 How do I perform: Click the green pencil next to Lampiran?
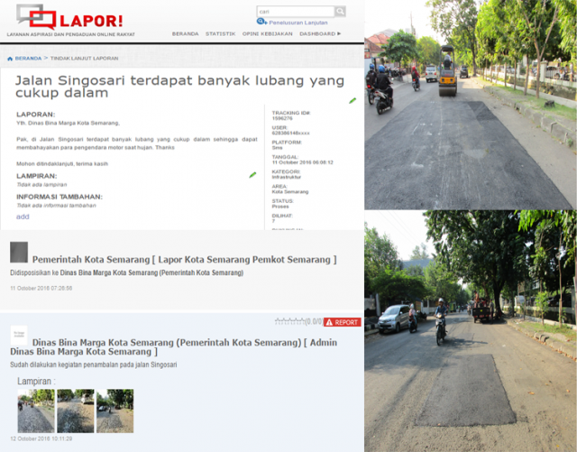pos(252,175)
